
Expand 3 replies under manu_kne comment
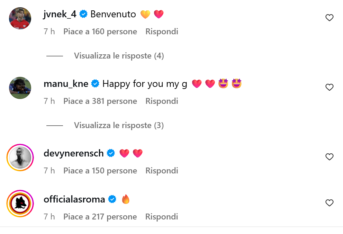click(x=119, y=125)
